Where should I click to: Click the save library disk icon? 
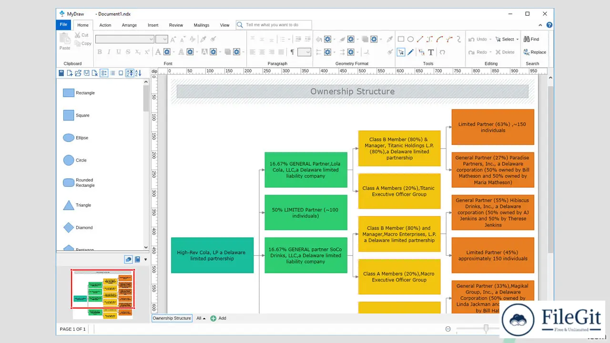(86, 73)
